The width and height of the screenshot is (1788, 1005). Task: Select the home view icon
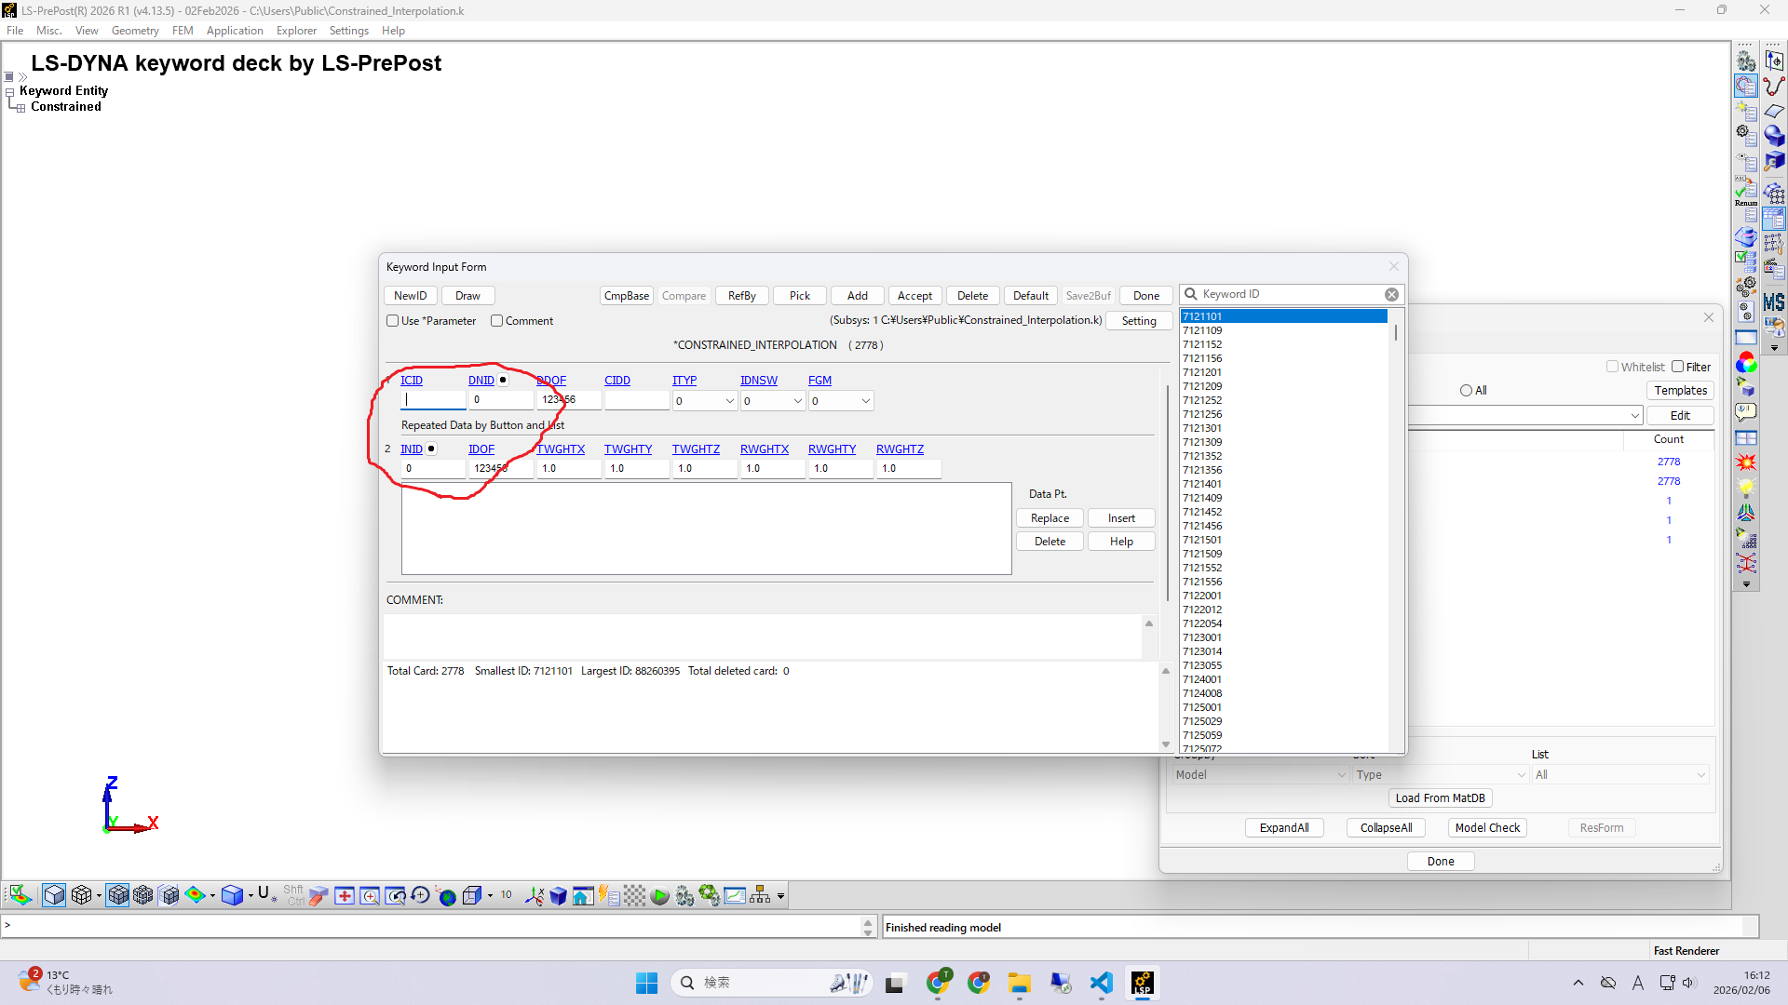click(x=583, y=895)
